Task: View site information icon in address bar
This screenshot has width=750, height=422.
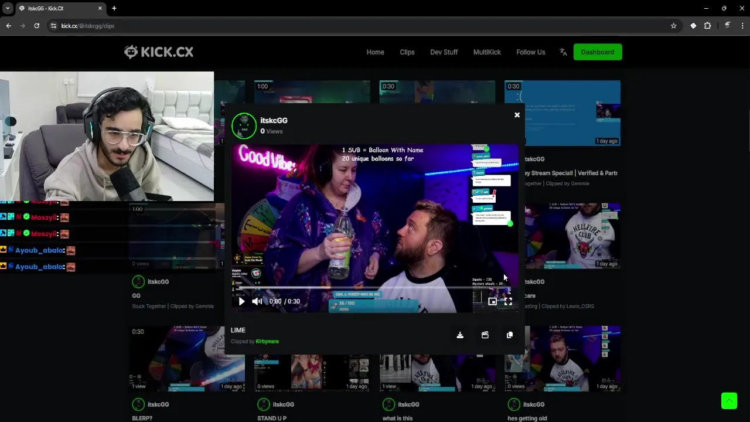Action: 53,26
